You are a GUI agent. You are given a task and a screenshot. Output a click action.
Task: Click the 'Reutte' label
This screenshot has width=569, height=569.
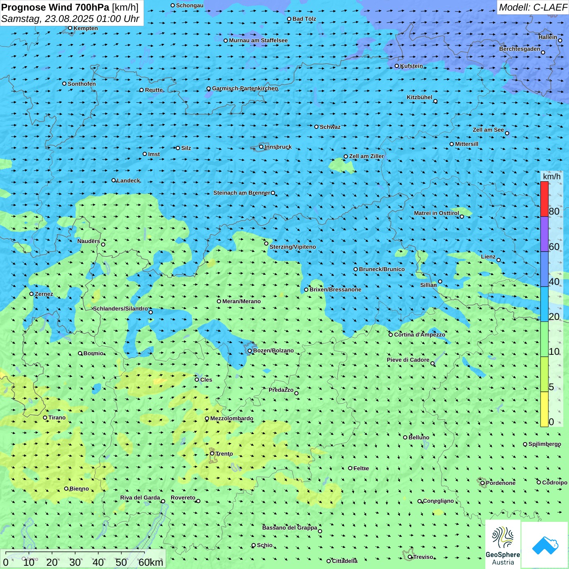tap(154, 90)
